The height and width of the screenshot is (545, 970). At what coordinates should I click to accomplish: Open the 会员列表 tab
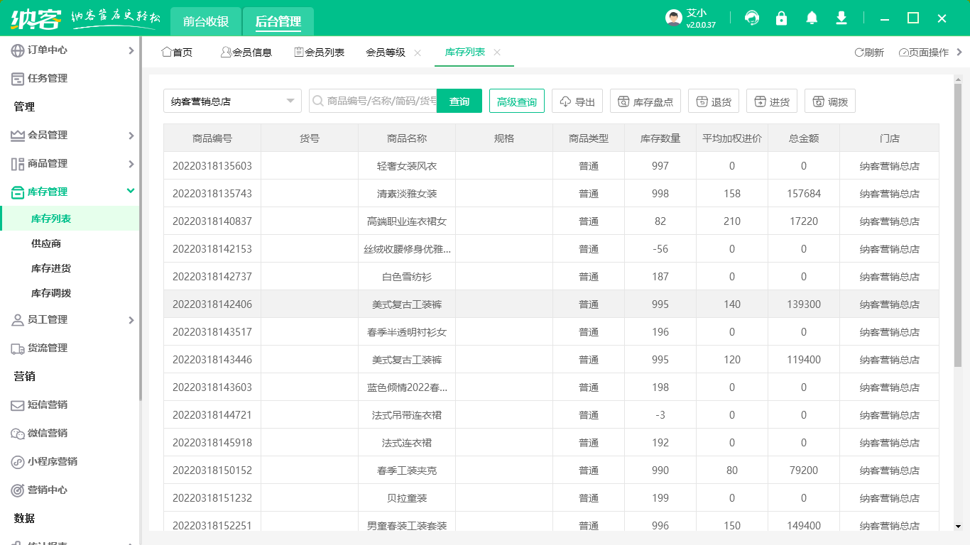[x=320, y=53]
